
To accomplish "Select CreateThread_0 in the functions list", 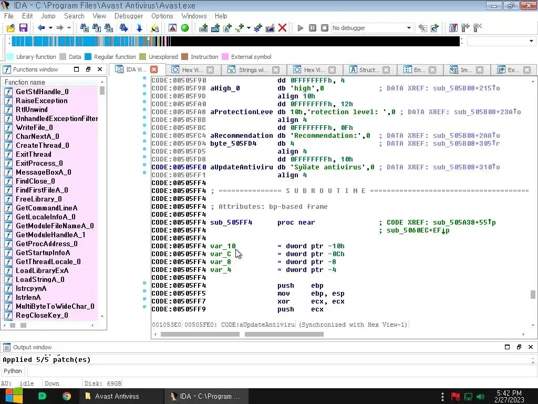I will tap(42, 145).
